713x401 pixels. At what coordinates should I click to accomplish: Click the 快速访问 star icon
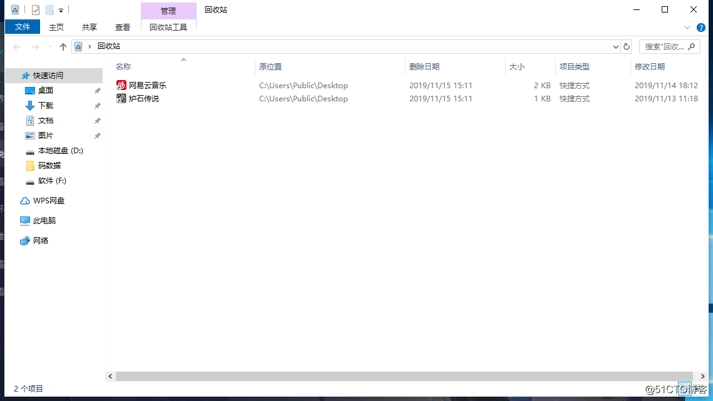click(x=26, y=76)
